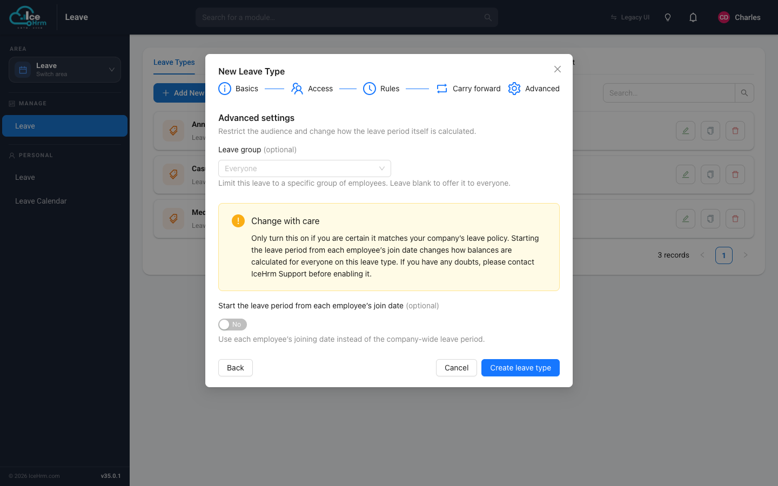Click the Rules clock step icon
Viewport: 778px width, 486px height.
point(370,89)
